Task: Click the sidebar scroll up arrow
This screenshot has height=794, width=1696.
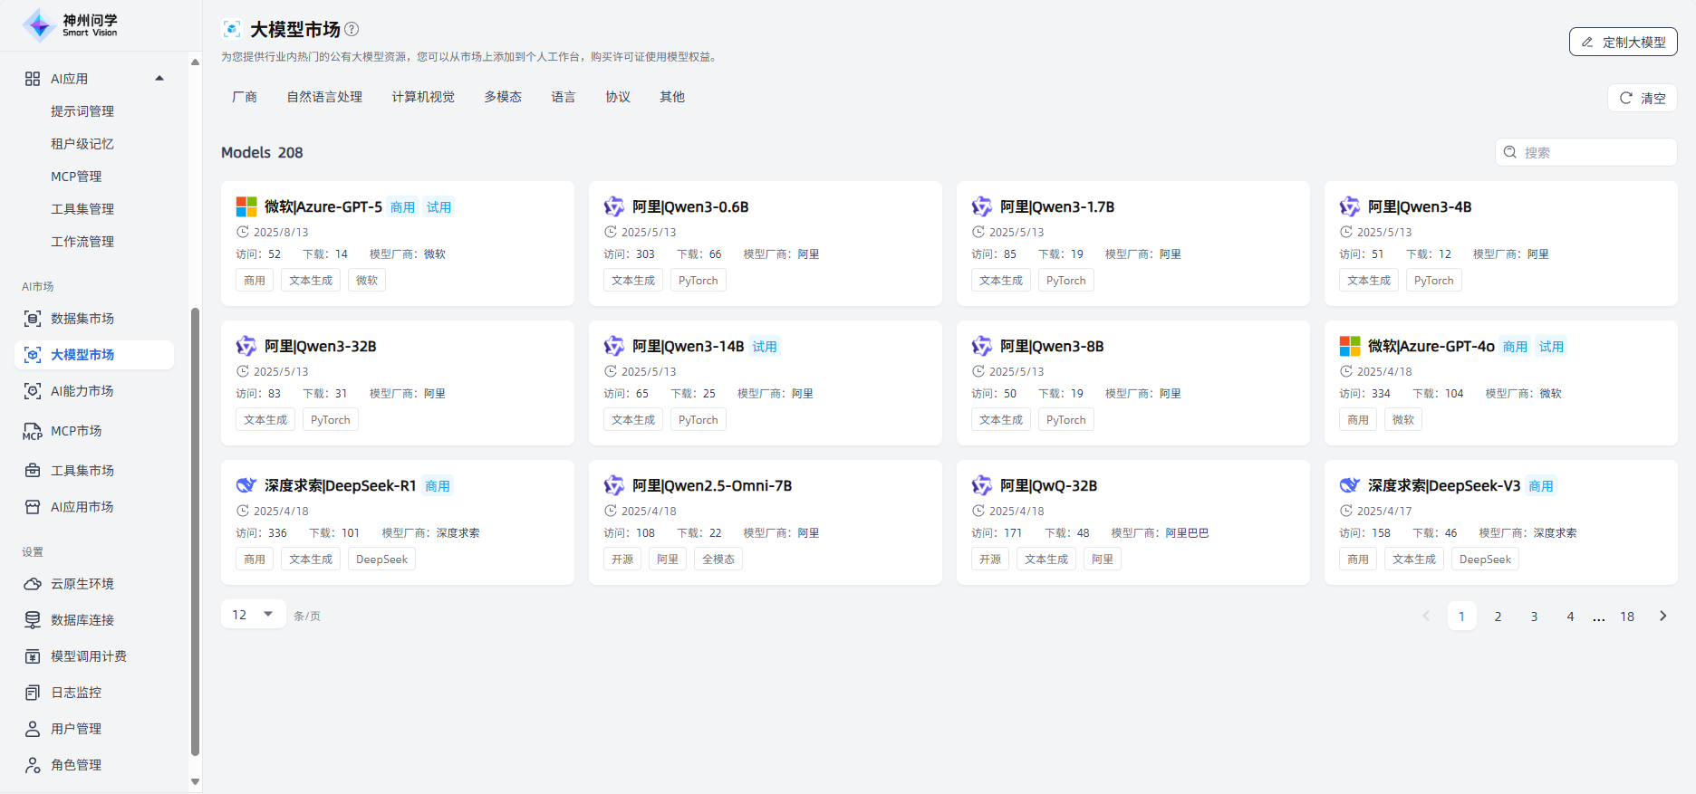Action: coord(195,62)
